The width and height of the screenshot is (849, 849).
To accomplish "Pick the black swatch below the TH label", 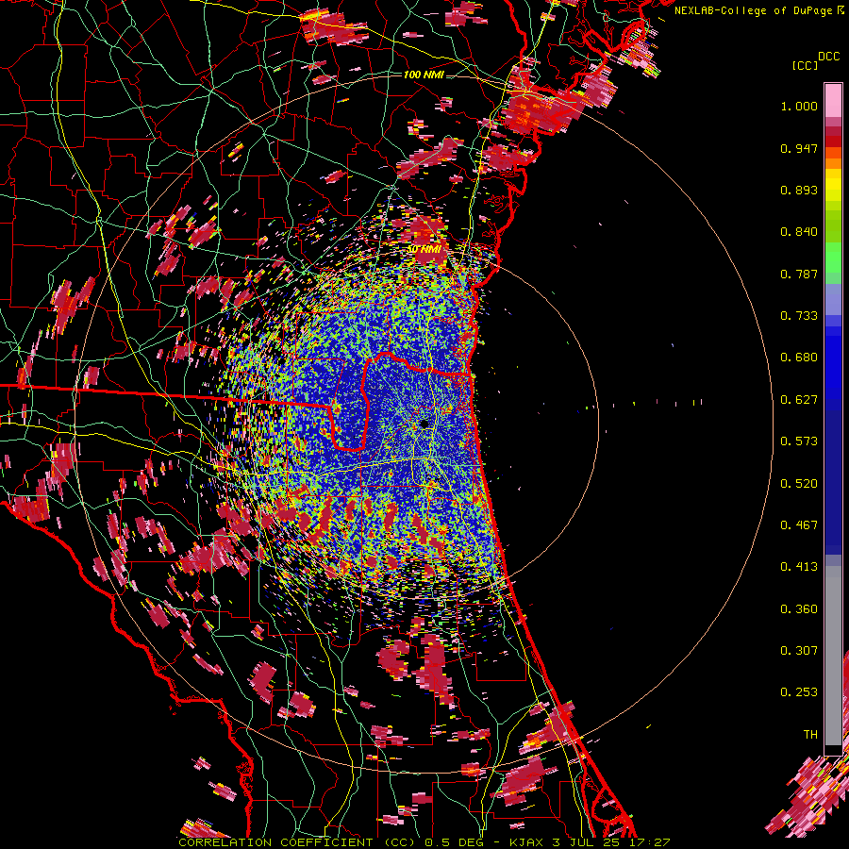I will click(833, 749).
